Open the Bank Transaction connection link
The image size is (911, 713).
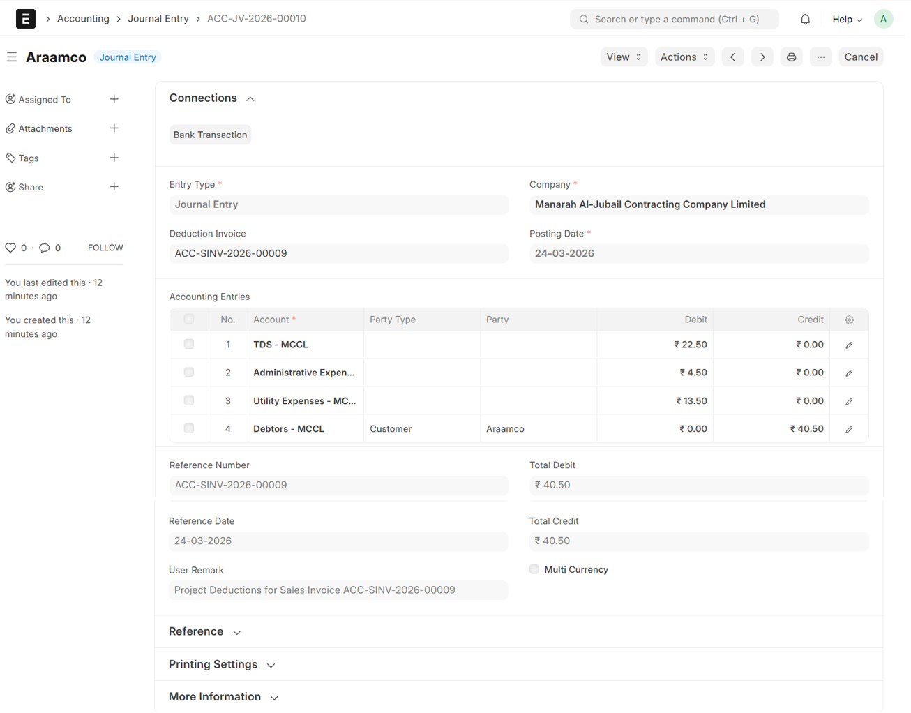[210, 135]
